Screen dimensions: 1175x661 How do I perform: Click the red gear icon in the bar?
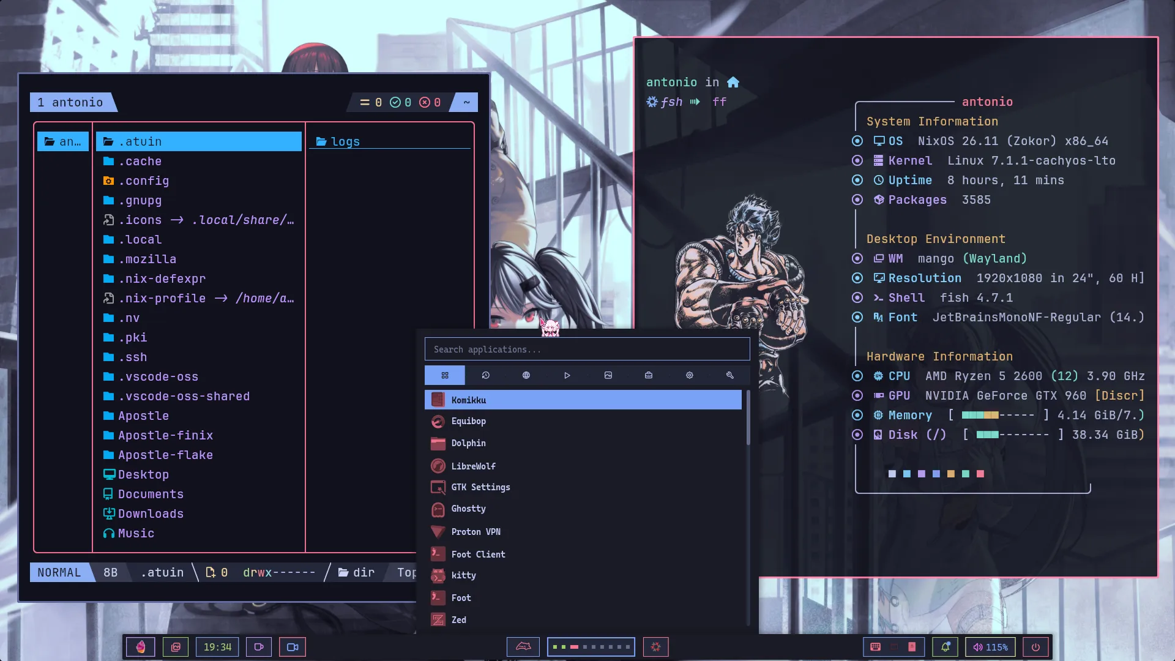tap(656, 647)
